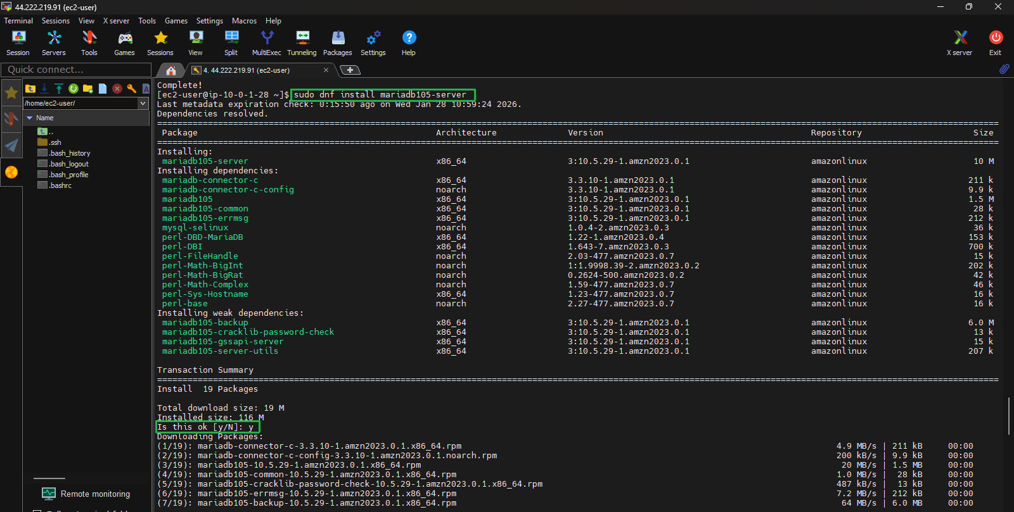Image resolution: width=1014 pixels, height=512 pixels.
Task: Open the Help menu
Action: [x=273, y=21]
